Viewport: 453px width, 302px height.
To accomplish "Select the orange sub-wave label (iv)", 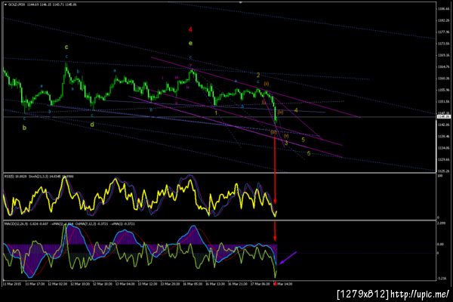I will [280, 112].
